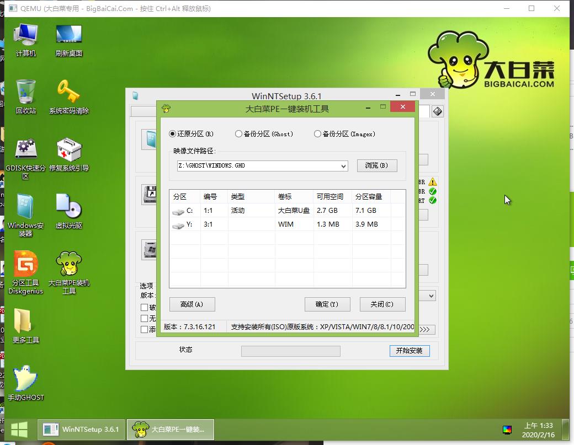Image resolution: width=574 pixels, height=445 pixels.
Task: Open the Windows Start button
Action: click(x=19, y=429)
